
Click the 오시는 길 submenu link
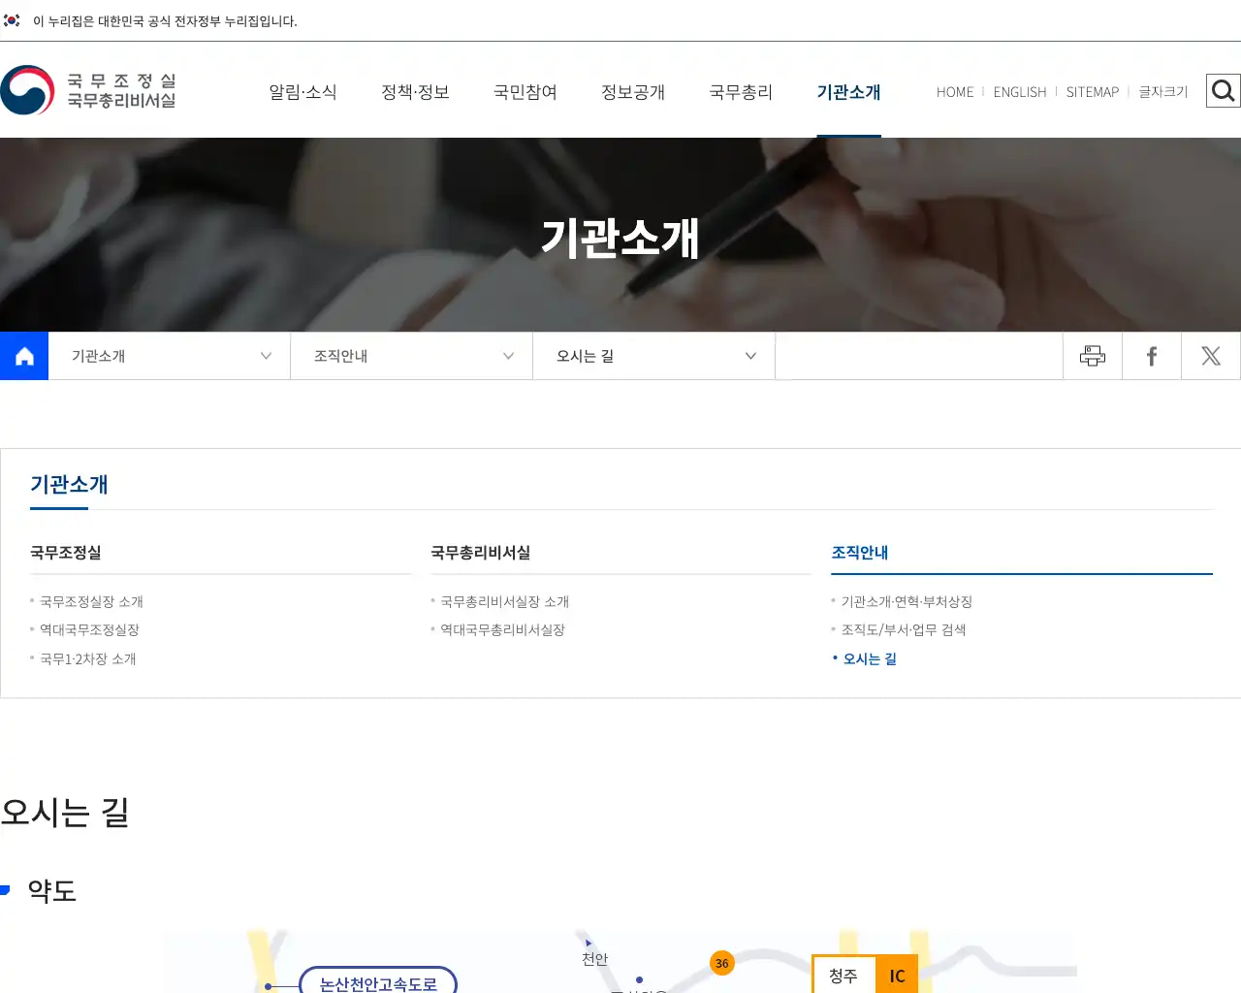870,658
